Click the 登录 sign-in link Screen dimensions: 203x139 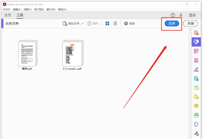pyautogui.click(x=192, y=15)
